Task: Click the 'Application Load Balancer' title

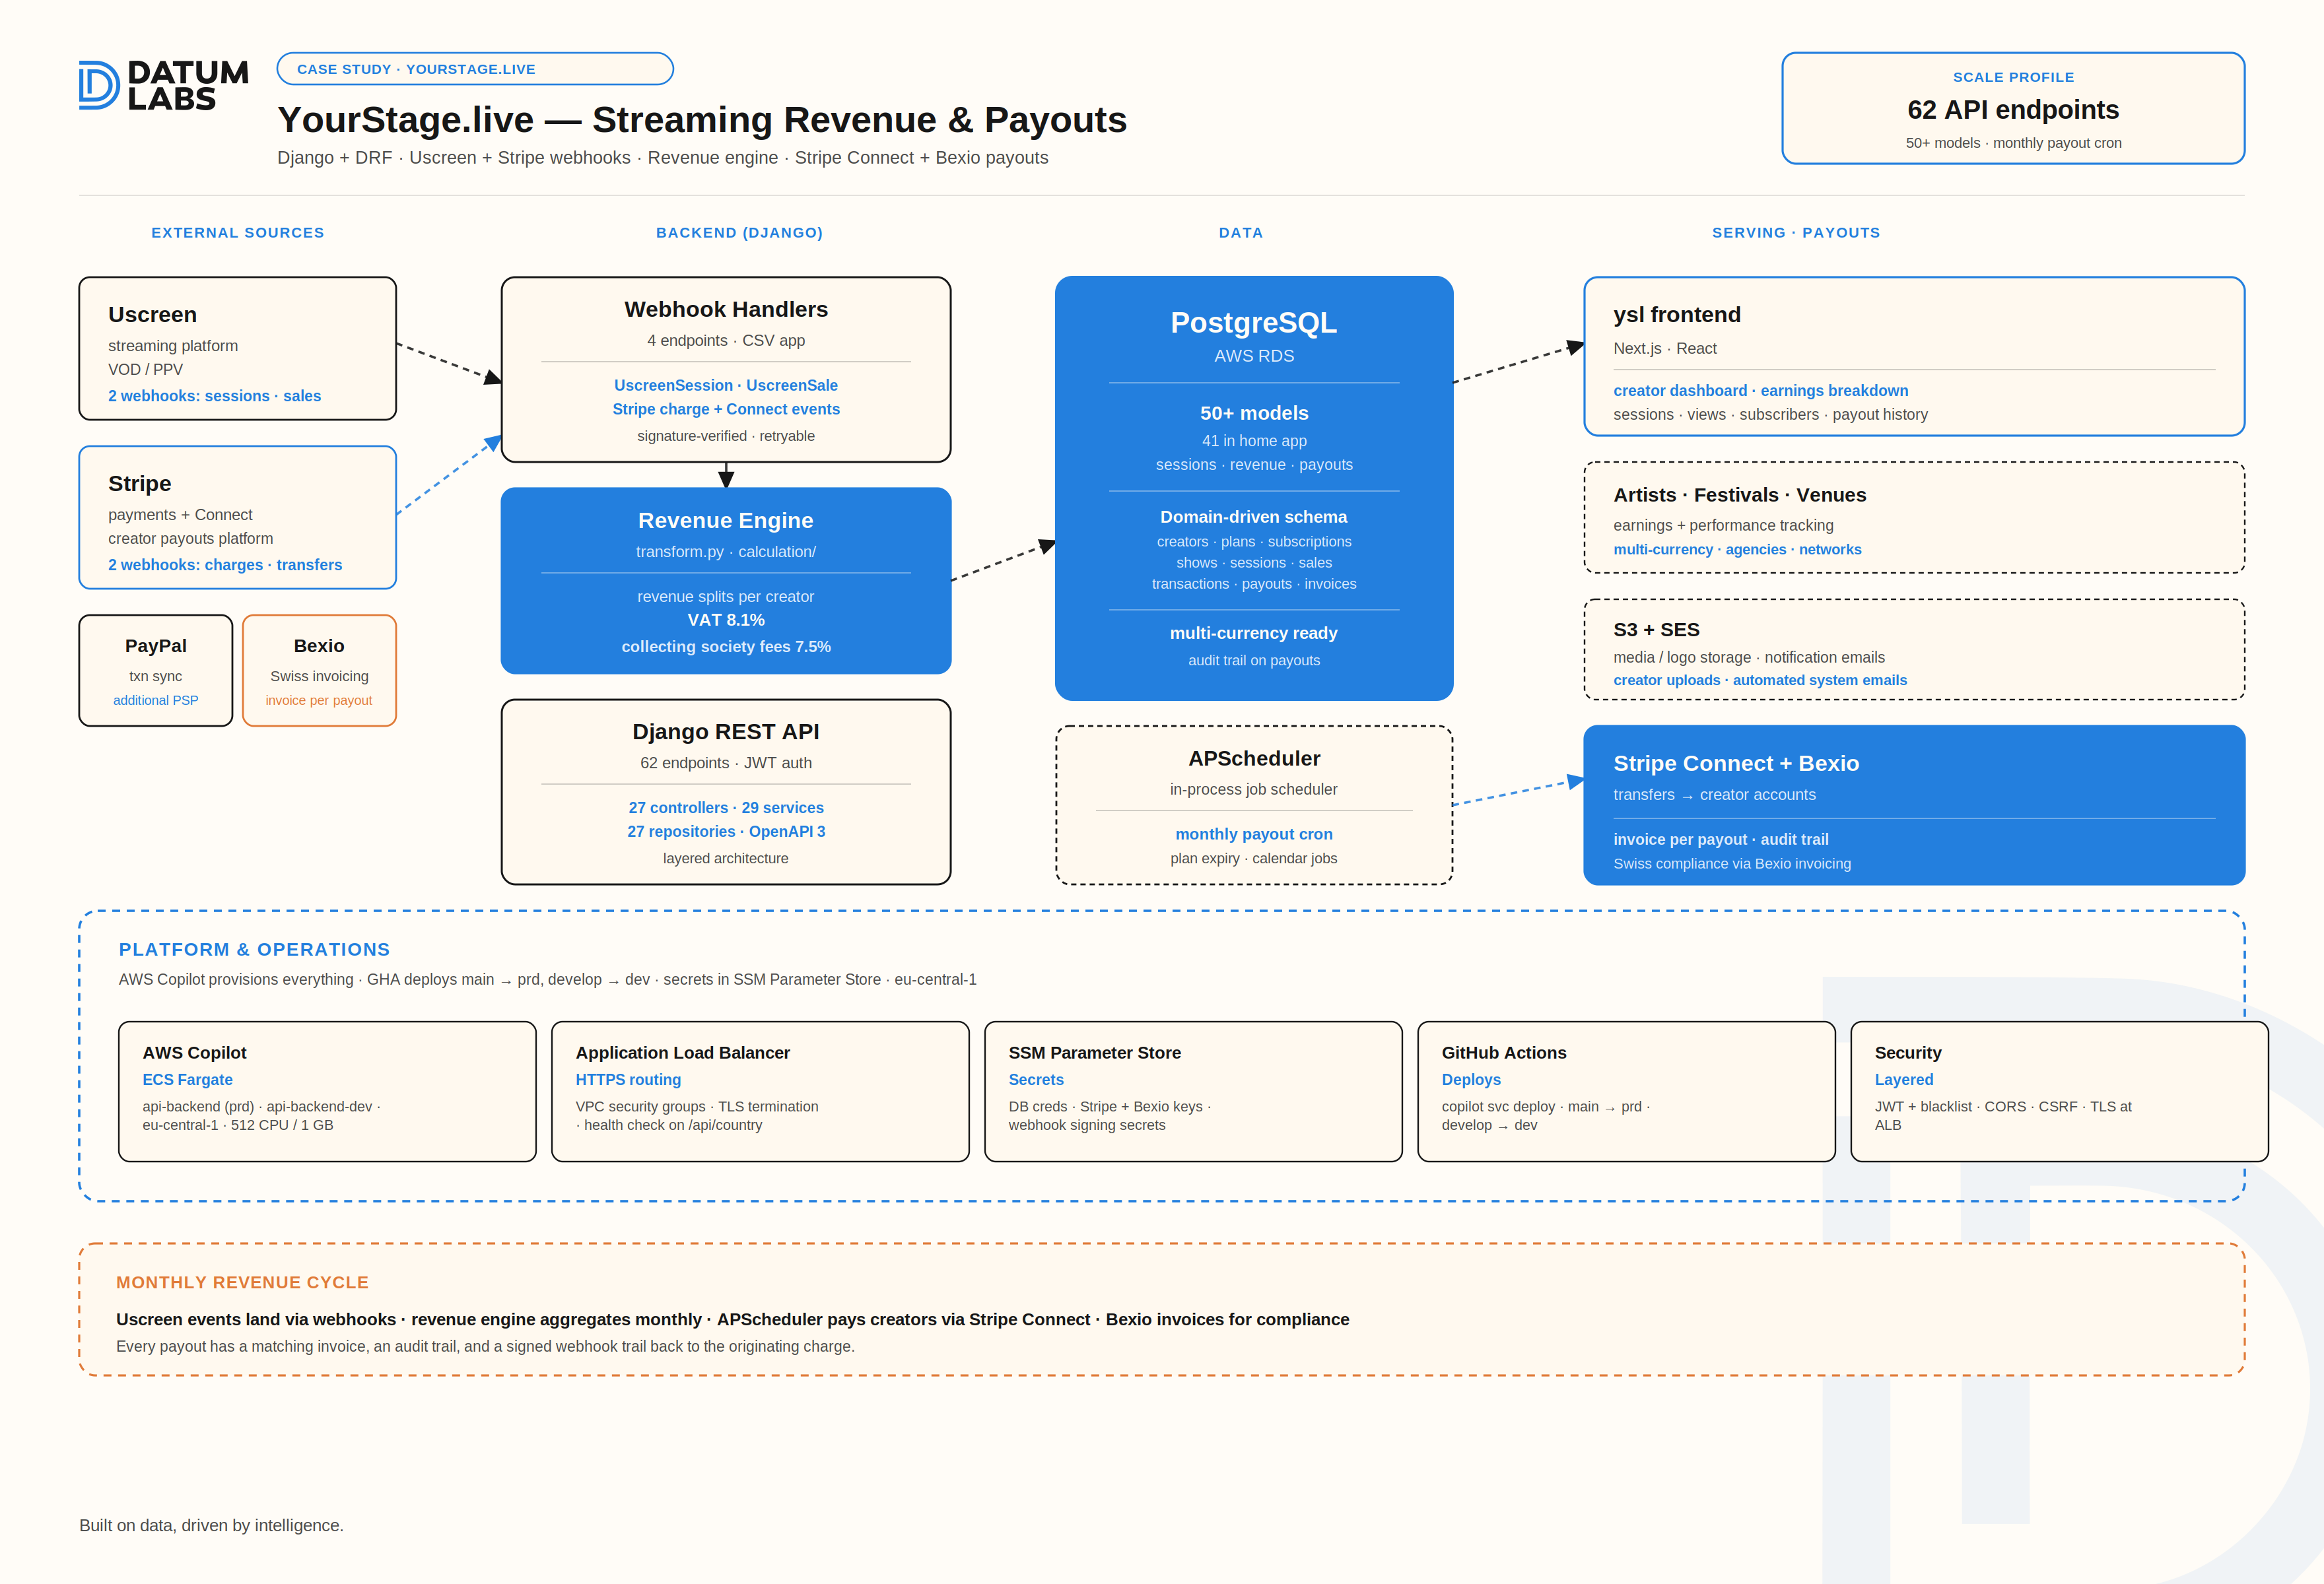Action: coord(683,1052)
